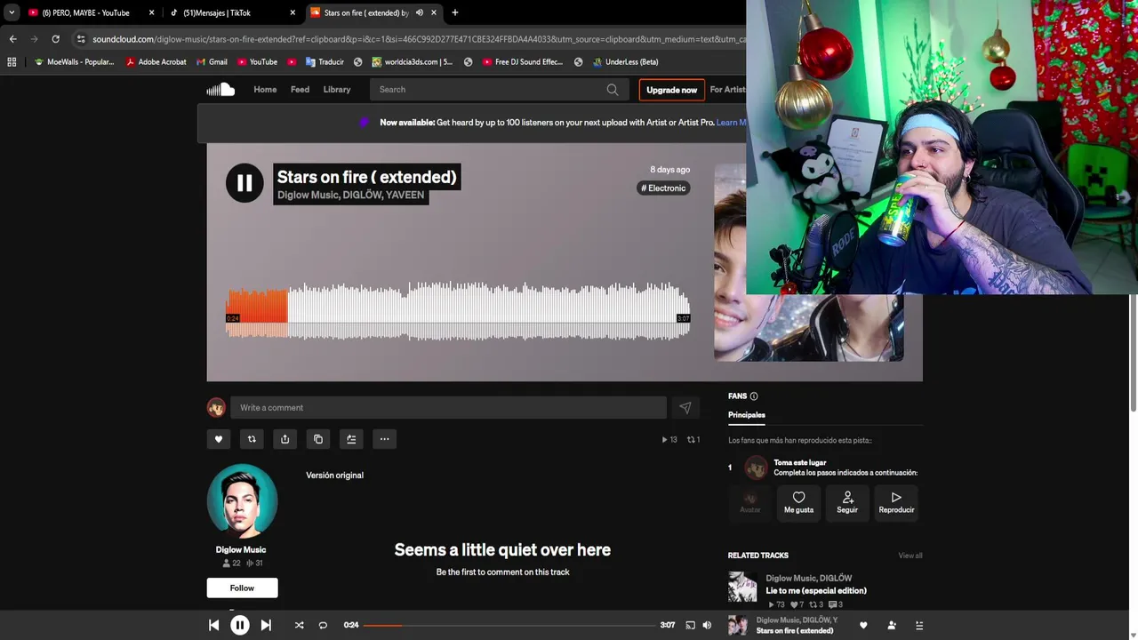
Task: Repost the track with the repost icon
Action: [252, 439]
